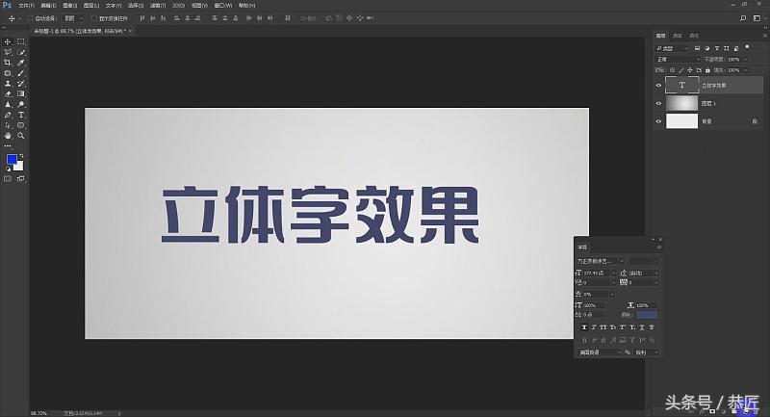Open the workspace switcher icon
Screen dimensions: 770x417
point(757,18)
